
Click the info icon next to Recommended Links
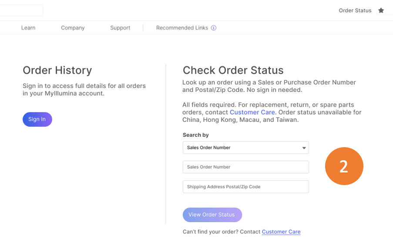(214, 28)
